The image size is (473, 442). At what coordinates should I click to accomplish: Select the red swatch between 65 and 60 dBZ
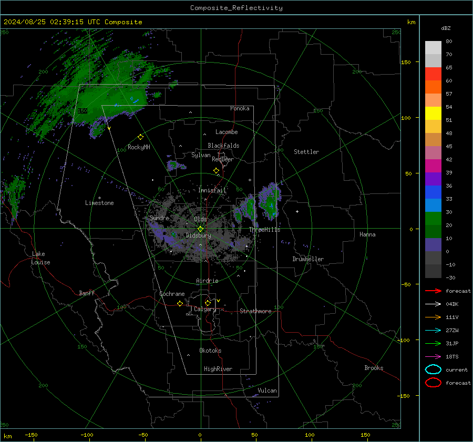433,74
